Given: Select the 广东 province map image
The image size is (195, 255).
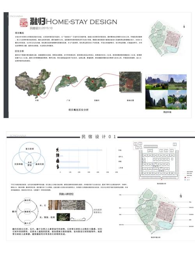Looking at the screenshot, I should (66, 83).
